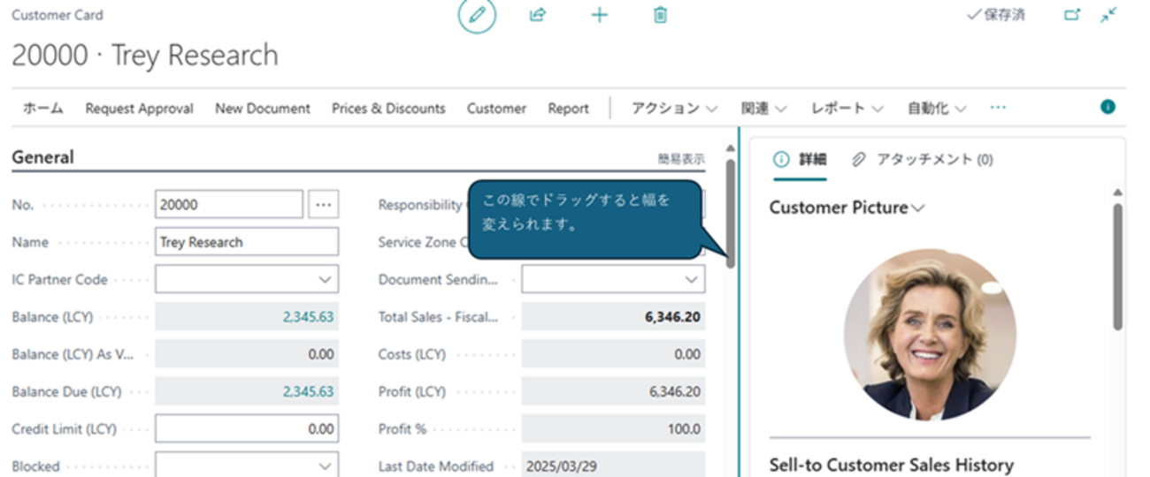This screenshot has height=477, width=1150.
Task: Switch to the アタッチメント tab
Action: click(923, 160)
